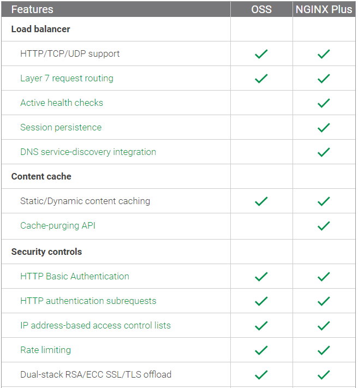358x388 pixels.
Task: Open HTTP authentication subrequests link
Action: 88,301
